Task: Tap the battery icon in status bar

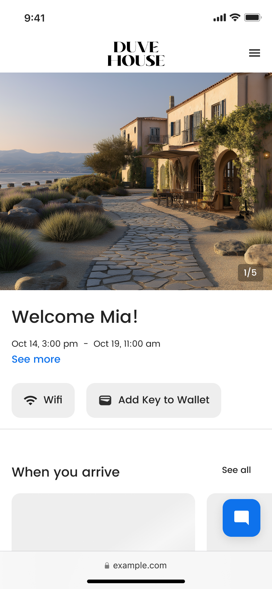Action: (253, 17)
